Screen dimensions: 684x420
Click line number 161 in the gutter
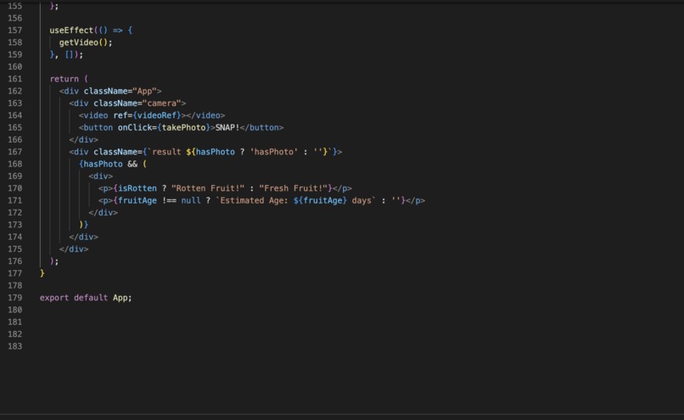[x=14, y=79]
